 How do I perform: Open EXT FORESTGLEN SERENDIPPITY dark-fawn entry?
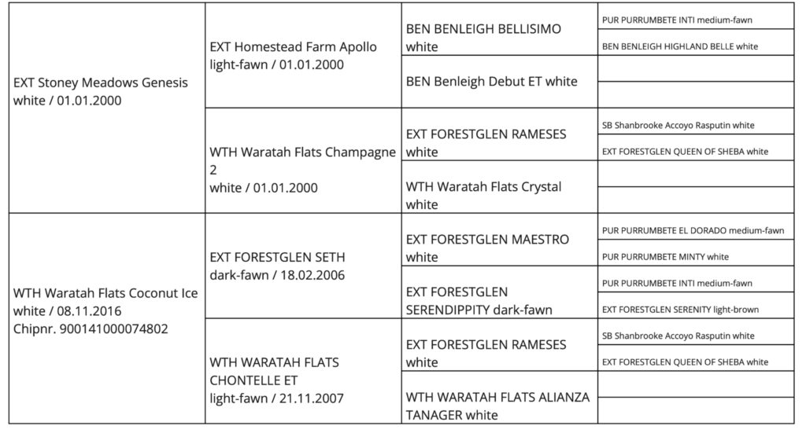457,292
